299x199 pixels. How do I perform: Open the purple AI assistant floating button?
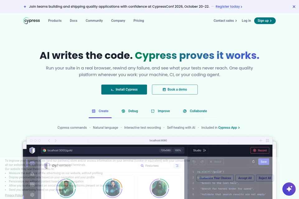click(289, 189)
